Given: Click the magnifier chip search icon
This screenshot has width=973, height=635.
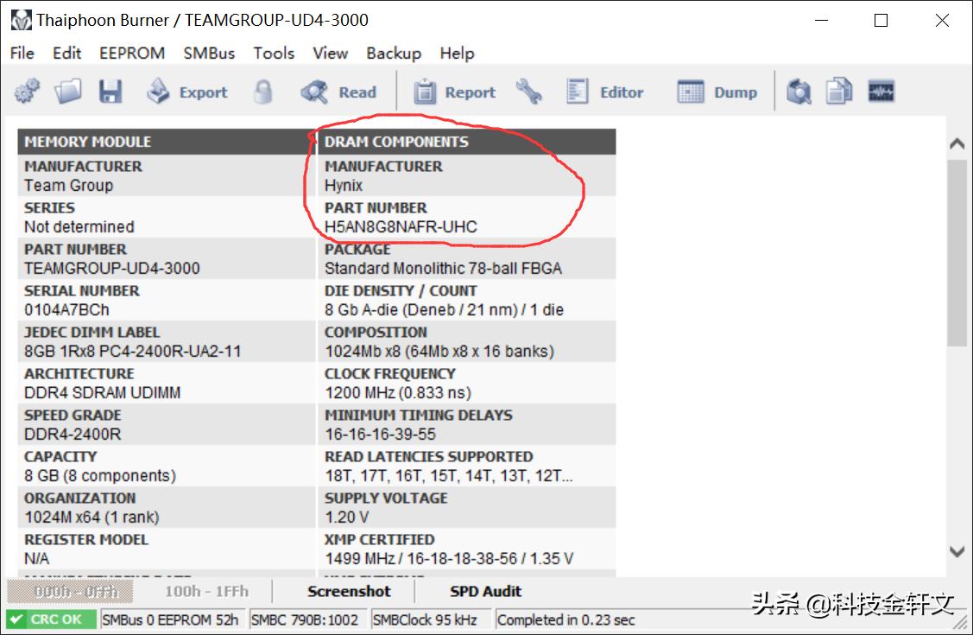Looking at the screenshot, I should click(x=799, y=92).
